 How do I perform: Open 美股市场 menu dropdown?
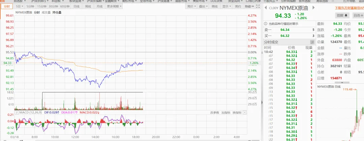(201, 1)
